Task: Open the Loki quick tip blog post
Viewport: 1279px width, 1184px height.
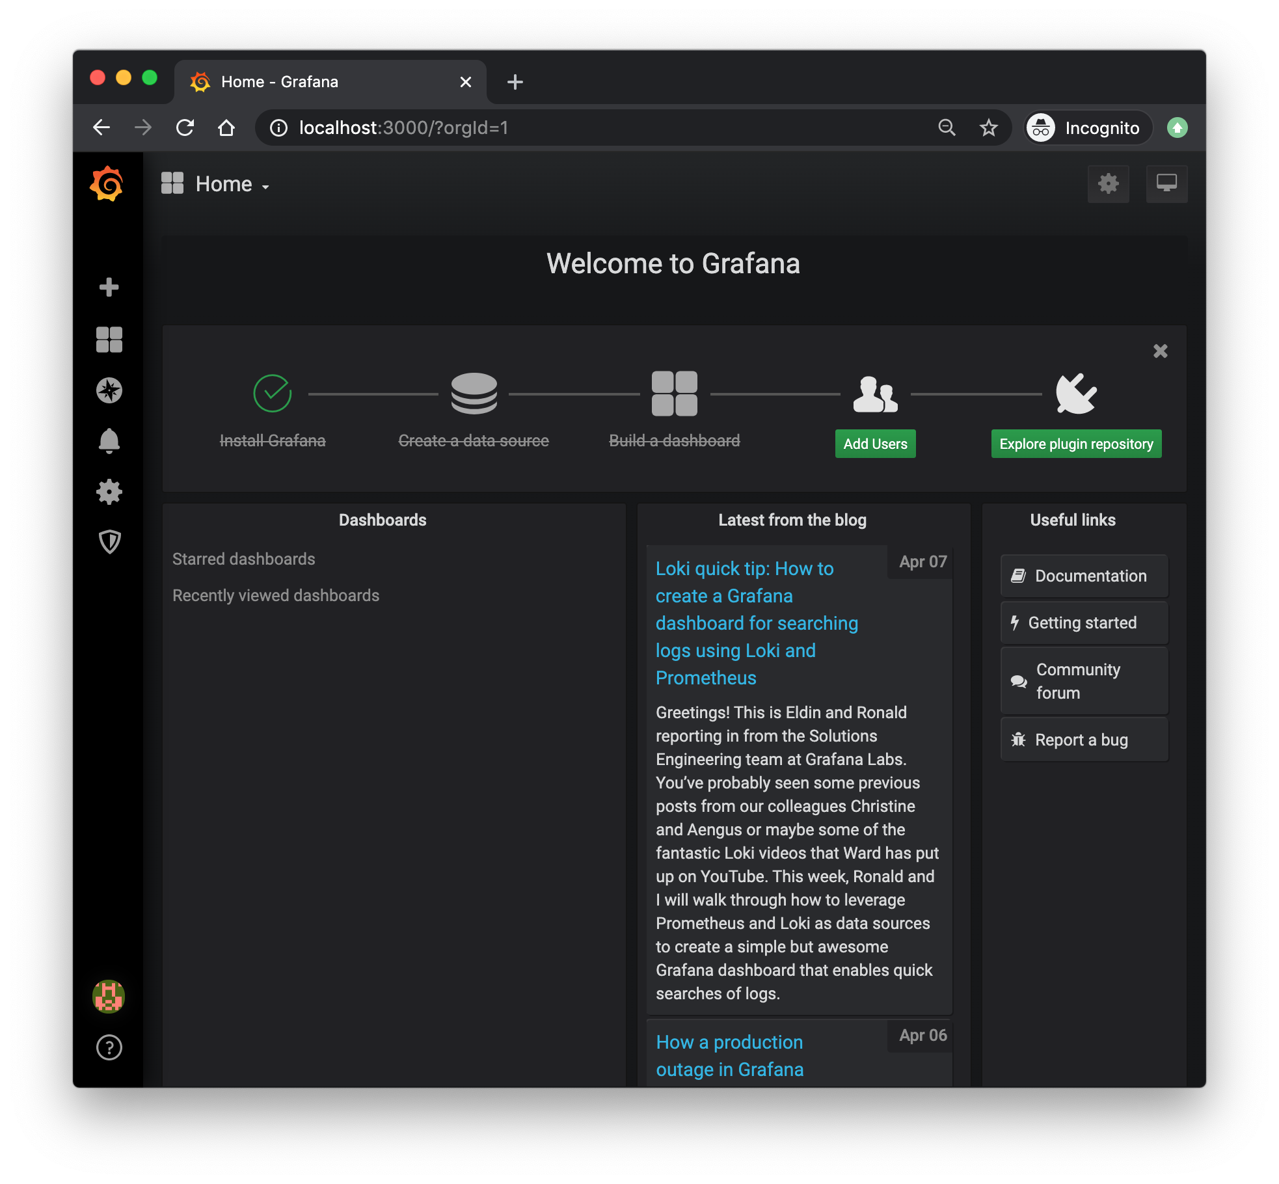Action: (757, 623)
